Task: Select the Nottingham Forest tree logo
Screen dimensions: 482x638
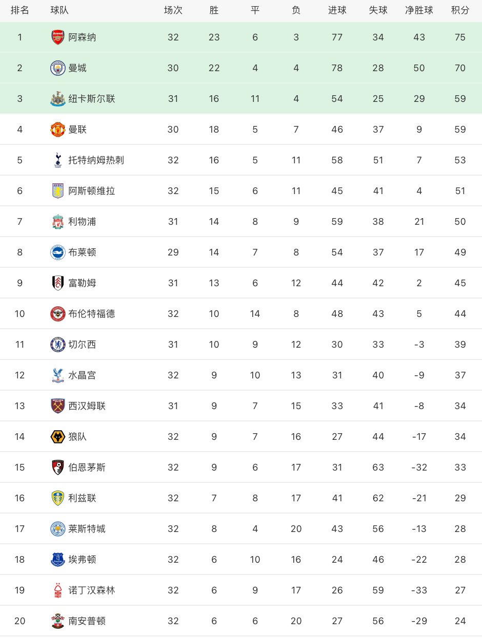Action: (58, 590)
